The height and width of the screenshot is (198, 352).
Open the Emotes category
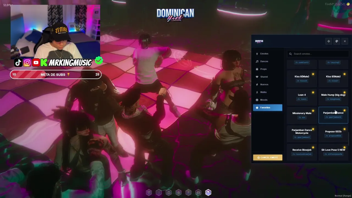[268, 54]
